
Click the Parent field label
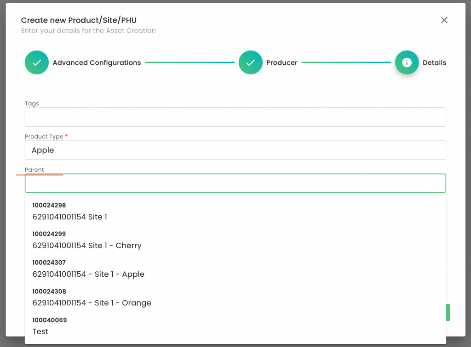(34, 170)
